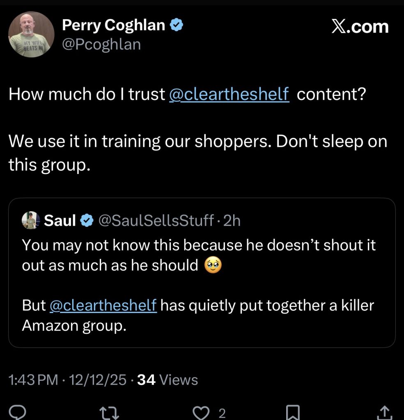
Task: Click the verified badge beside Saul
Action: [x=86, y=221]
